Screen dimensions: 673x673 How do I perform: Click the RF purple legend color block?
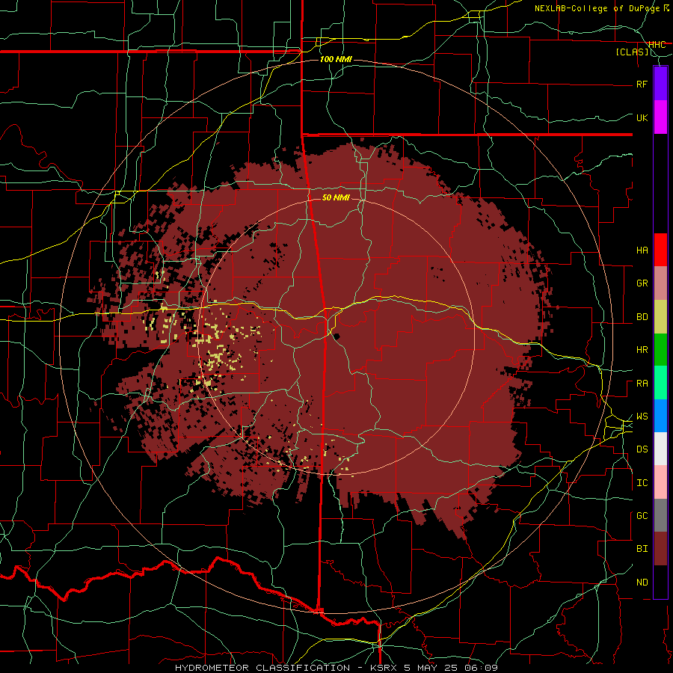[660, 84]
